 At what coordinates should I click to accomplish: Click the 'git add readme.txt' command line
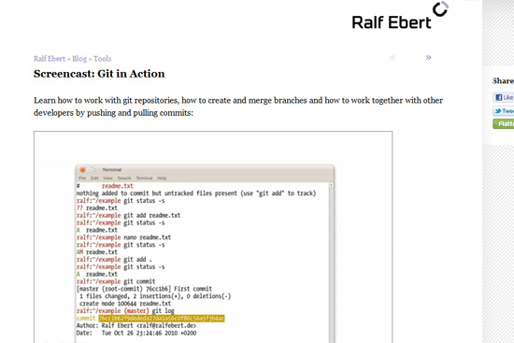point(128,216)
